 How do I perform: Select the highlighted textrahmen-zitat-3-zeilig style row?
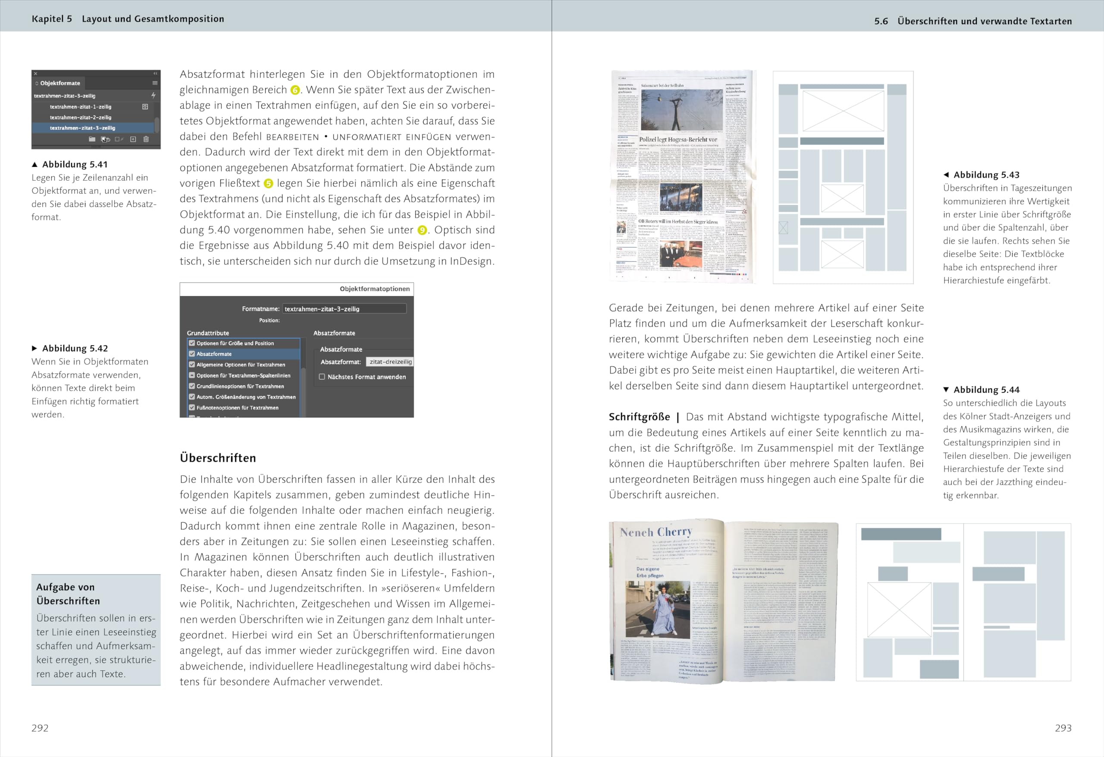point(94,128)
